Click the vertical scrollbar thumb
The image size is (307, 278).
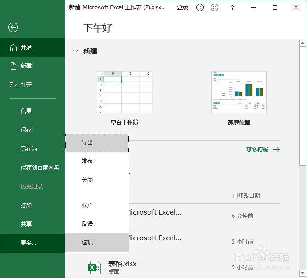(302, 106)
